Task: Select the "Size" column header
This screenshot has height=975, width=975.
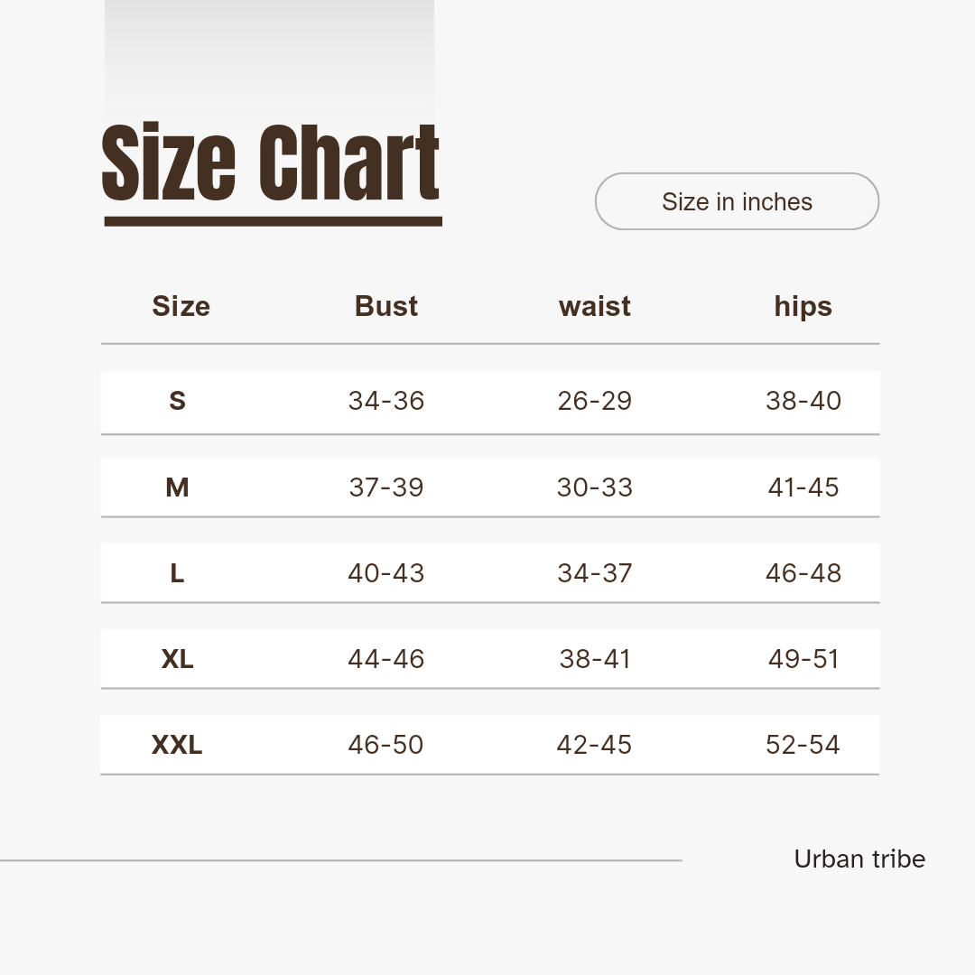Action: (181, 306)
